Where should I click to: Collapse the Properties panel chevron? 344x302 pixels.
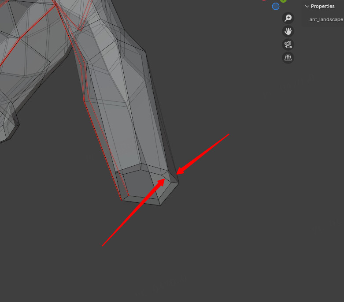click(x=307, y=6)
